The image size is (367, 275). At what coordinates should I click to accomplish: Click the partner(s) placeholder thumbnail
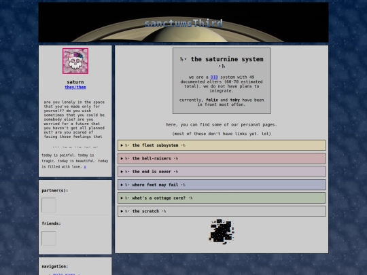click(49, 205)
